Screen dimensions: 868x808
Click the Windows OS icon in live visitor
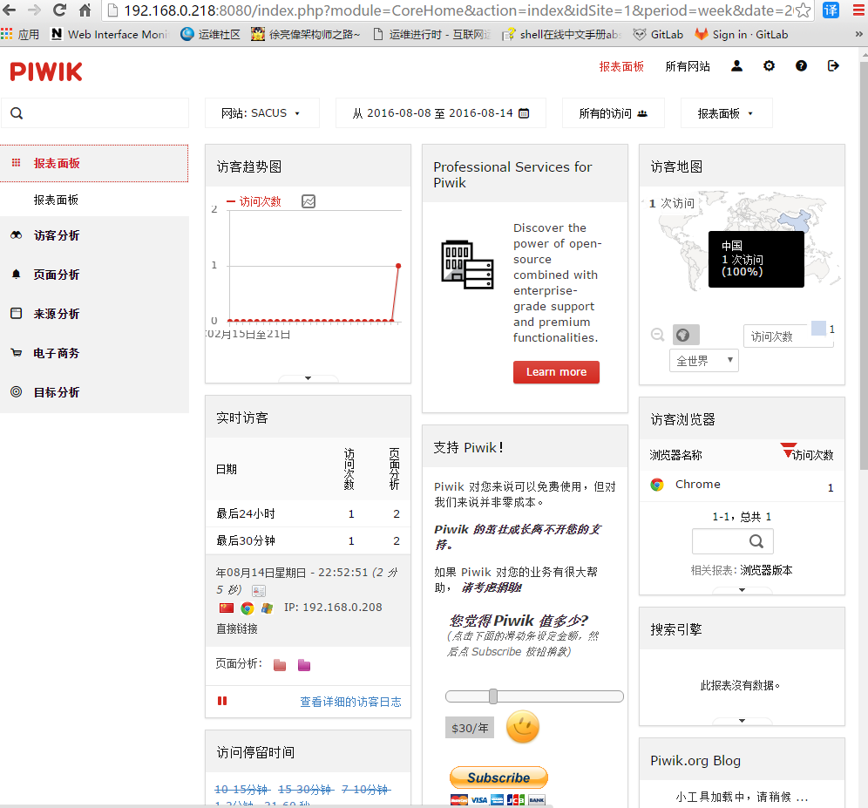click(268, 608)
